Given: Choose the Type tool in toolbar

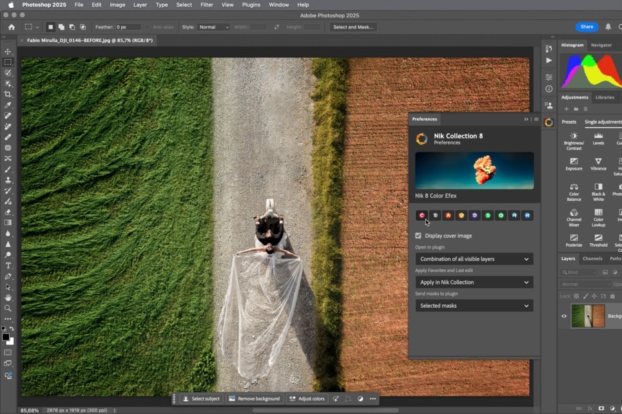Looking at the screenshot, I should pyautogui.click(x=8, y=265).
